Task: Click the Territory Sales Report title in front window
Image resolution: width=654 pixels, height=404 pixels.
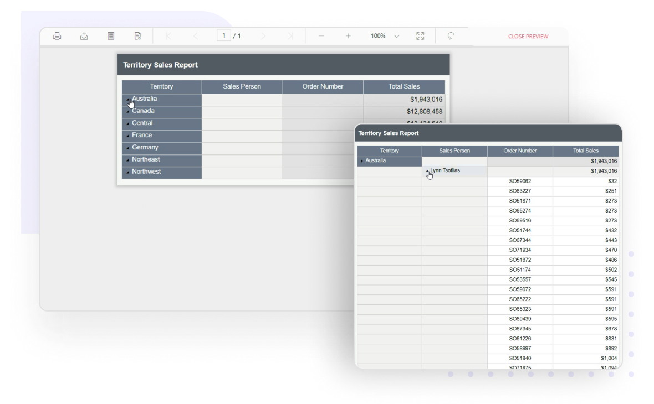Action: coord(389,133)
